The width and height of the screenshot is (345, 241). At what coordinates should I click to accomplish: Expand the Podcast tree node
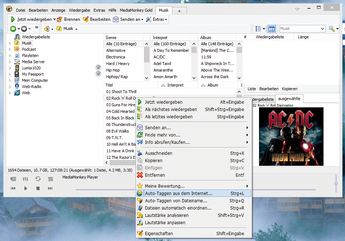(x=10, y=49)
